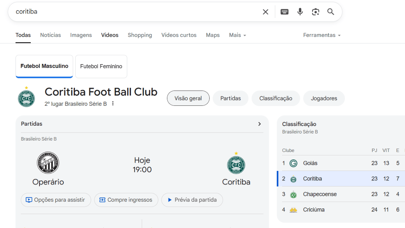Image resolution: width=405 pixels, height=228 pixels.
Task: Select the Classificação chip
Action: click(x=276, y=98)
